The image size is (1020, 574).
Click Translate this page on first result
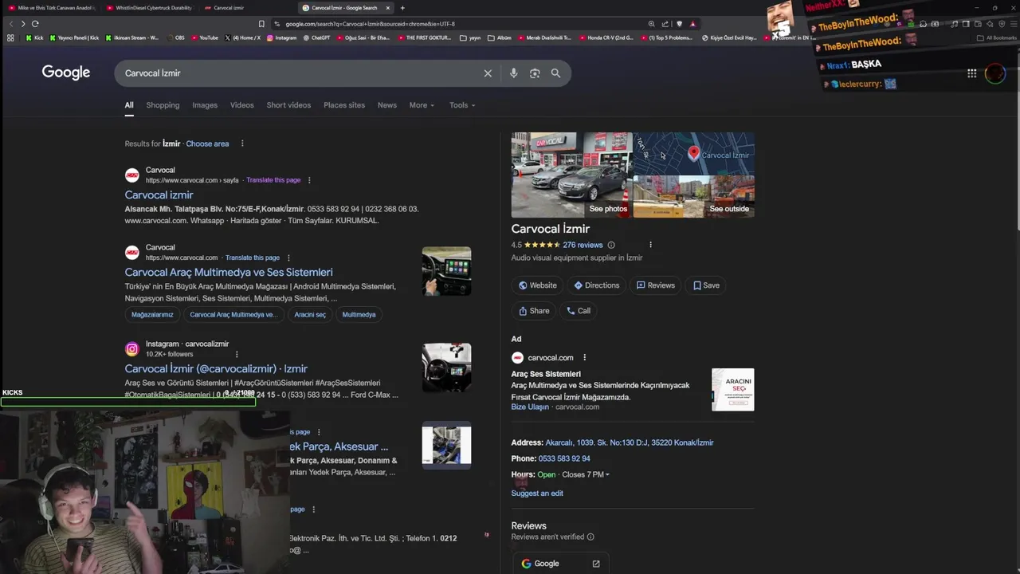coord(273,180)
